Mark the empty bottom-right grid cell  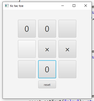pos(67,69)
